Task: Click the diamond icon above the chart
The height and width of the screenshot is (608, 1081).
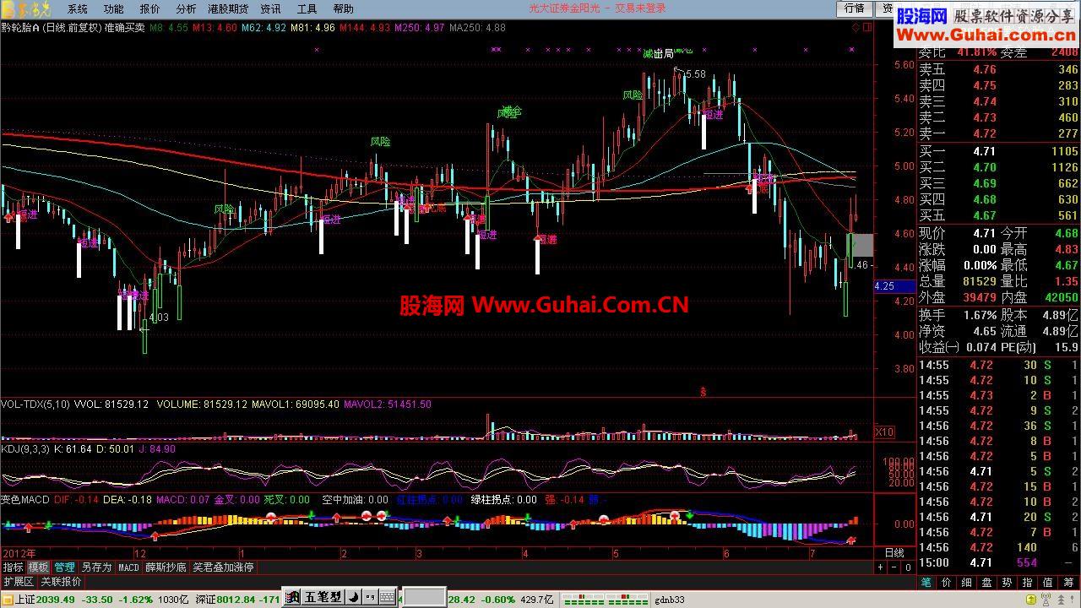Action: click(855, 27)
